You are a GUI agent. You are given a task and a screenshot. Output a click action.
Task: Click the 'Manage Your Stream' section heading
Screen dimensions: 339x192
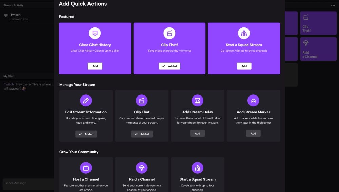point(77,85)
